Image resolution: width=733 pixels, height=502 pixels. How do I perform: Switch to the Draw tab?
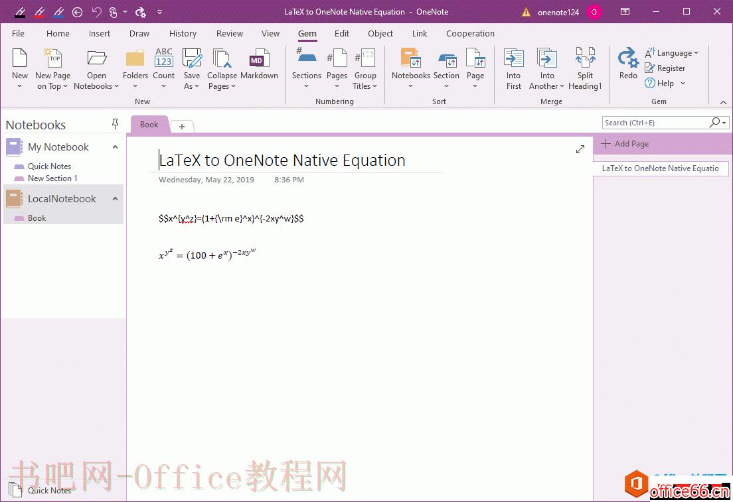coord(139,34)
